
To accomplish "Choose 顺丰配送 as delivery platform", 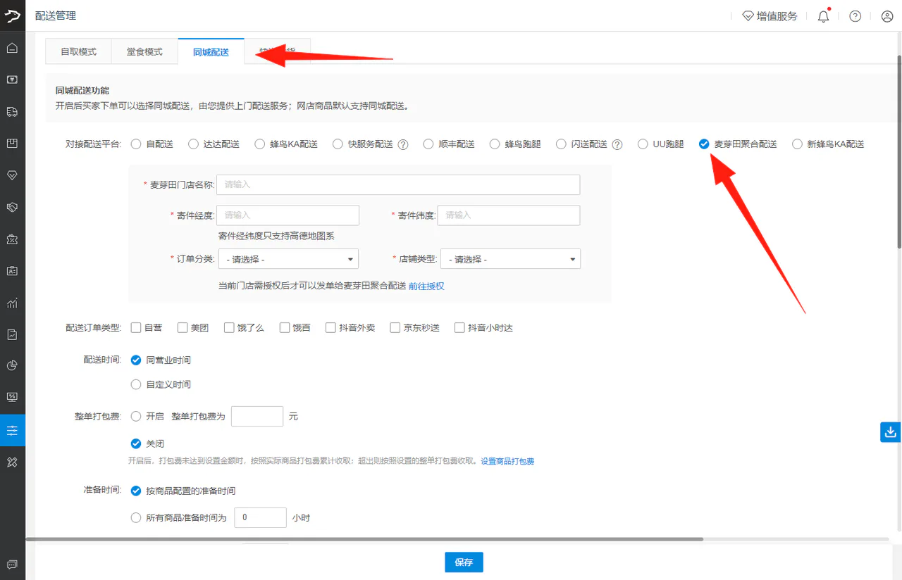I will (x=428, y=144).
